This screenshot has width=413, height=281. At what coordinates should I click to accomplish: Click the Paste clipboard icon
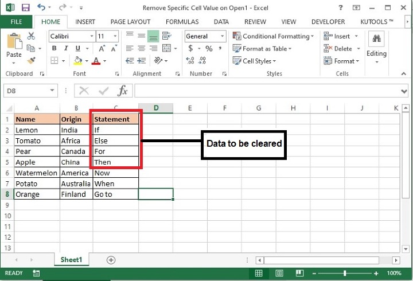click(14, 41)
